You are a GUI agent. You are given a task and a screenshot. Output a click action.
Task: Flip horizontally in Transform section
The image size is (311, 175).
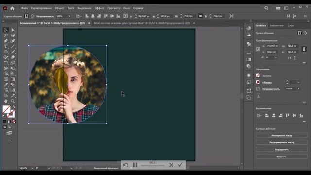point(290,58)
